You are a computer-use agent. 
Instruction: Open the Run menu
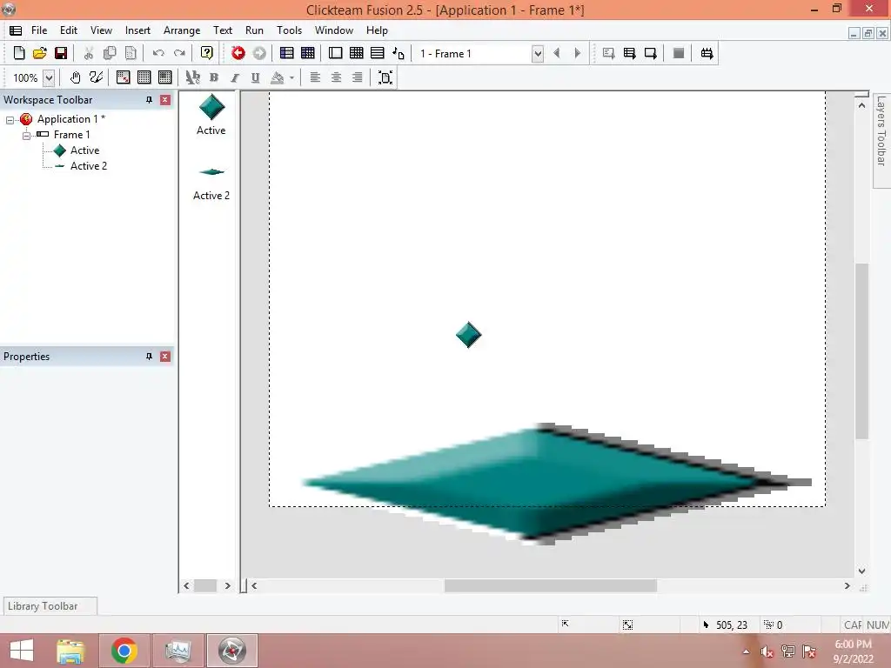click(254, 30)
